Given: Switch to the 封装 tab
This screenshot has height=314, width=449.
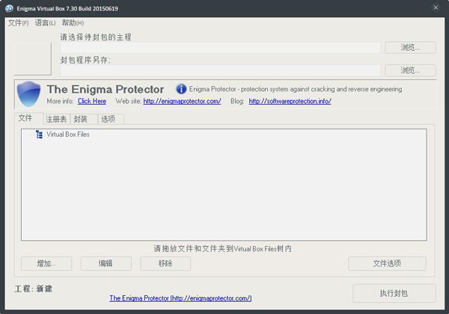Looking at the screenshot, I should 84,119.
